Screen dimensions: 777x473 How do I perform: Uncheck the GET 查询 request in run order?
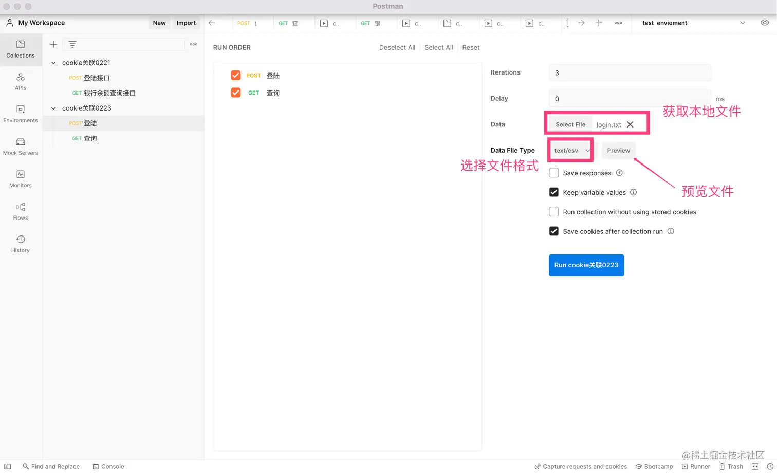coord(236,93)
